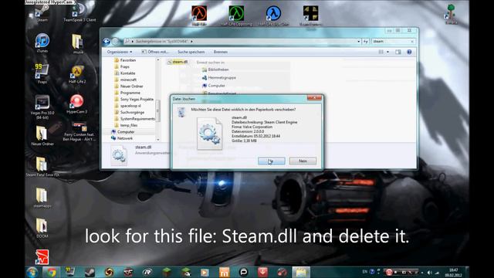Select Fraps folder in navigation pane
494x278 pixels.
pos(122,67)
